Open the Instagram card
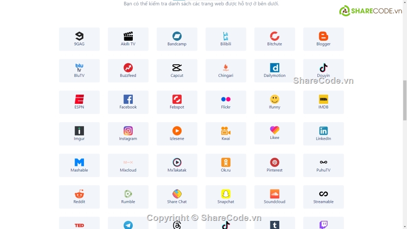The image size is (407, 229). [x=128, y=134]
